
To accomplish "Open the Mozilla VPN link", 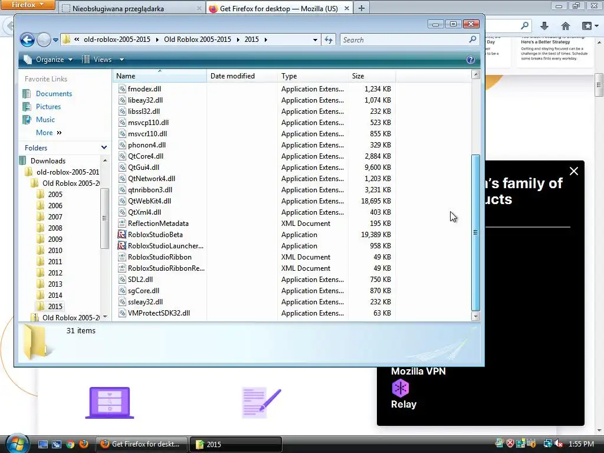I will [418, 371].
